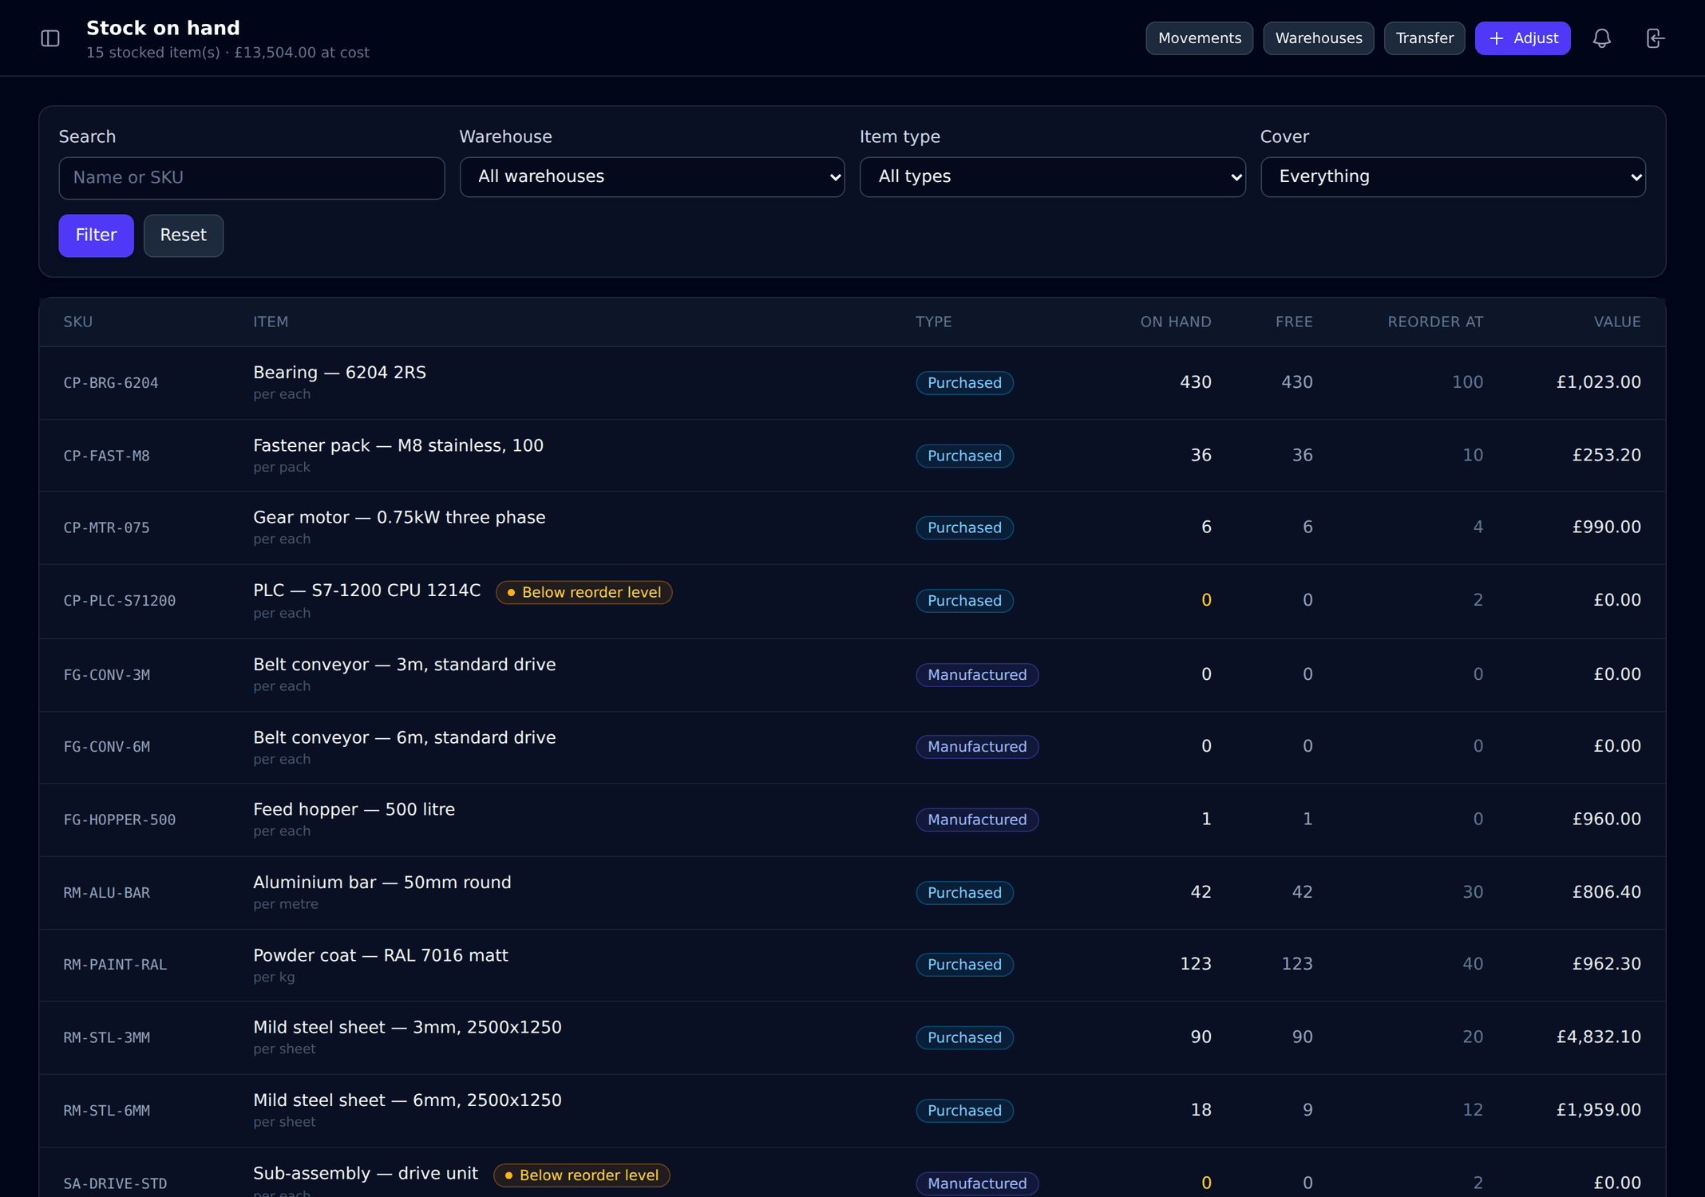Select PLC — S7-1200 CPU 1214C item

click(367, 591)
